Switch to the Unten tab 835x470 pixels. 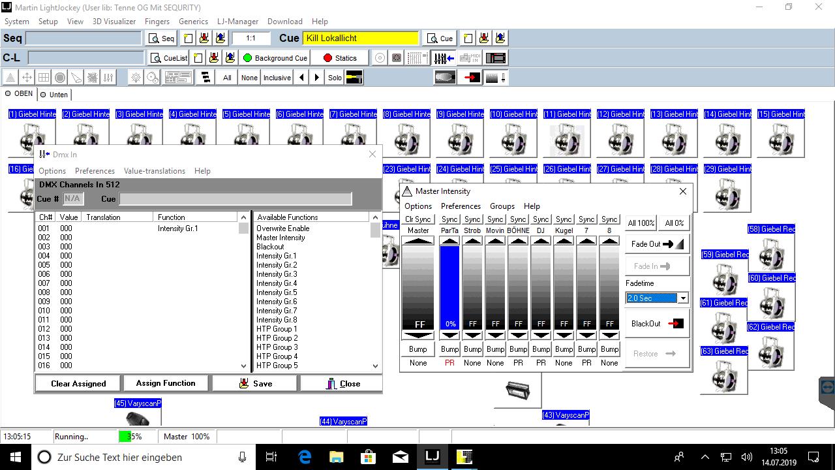[x=54, y=95]
